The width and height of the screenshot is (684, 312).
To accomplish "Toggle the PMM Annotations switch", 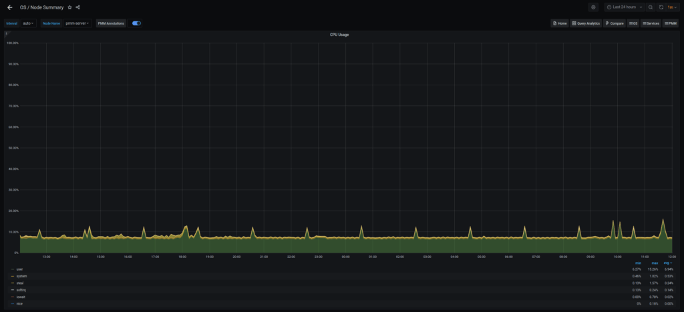I will coord(136,23).
